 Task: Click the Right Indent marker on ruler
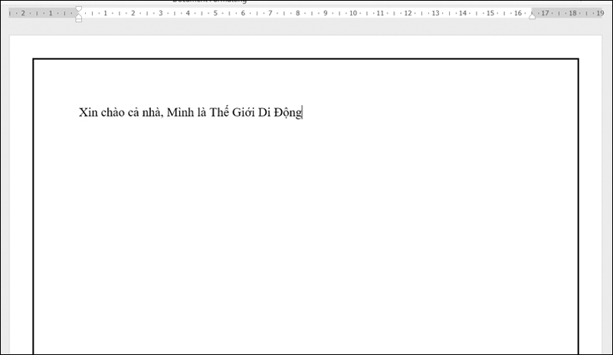pyautogui.click(x=532, y=15)
